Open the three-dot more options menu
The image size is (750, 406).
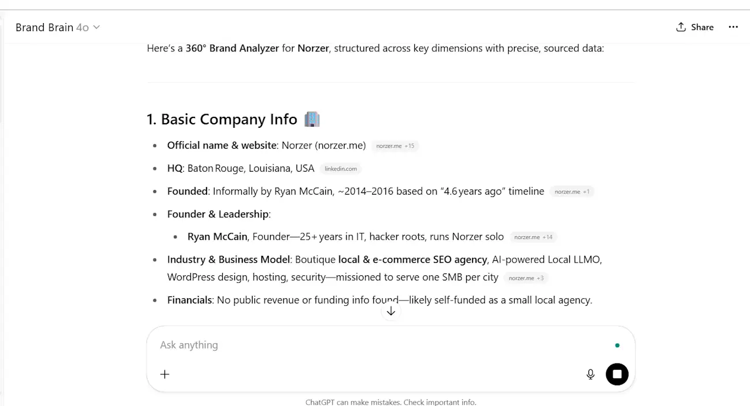pos(733,27)
